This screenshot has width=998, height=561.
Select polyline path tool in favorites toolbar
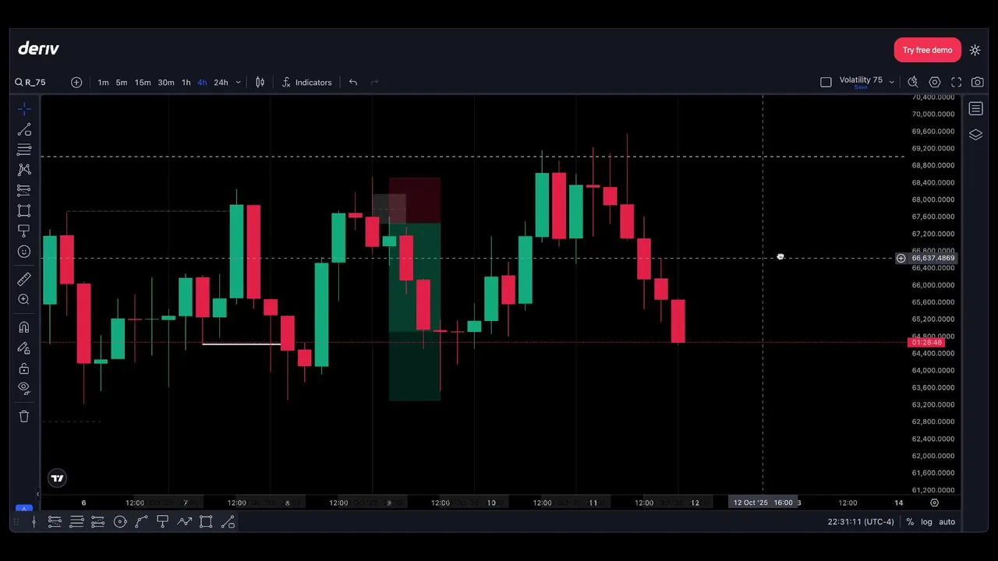click(185, 522)
